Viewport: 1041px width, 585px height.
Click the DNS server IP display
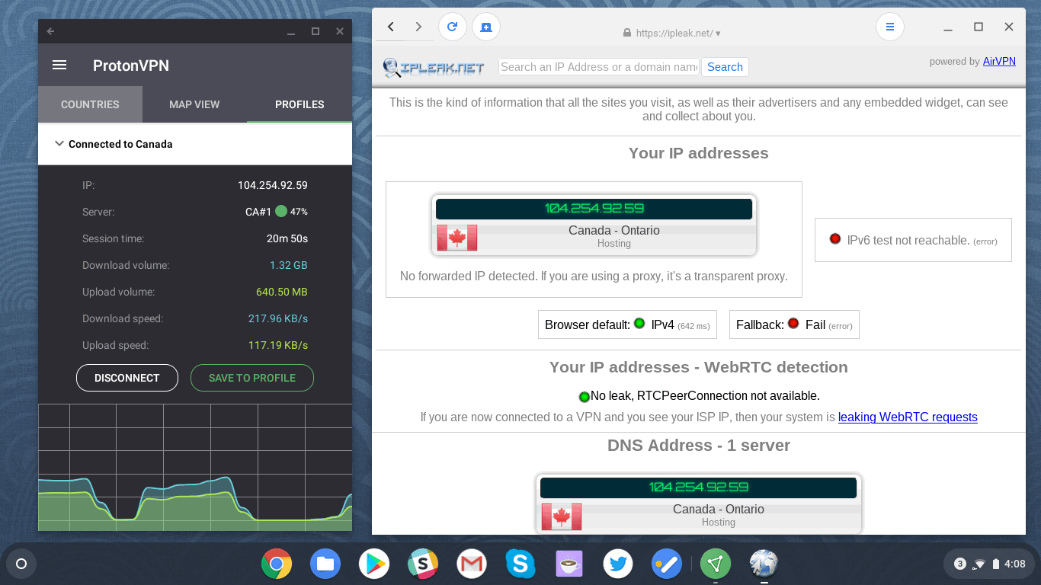pos(699,487)
